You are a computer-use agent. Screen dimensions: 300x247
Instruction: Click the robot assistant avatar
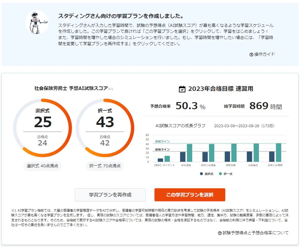pyautogui.click(x=37, y=22)
